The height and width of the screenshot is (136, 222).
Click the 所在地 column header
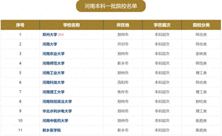123,25
